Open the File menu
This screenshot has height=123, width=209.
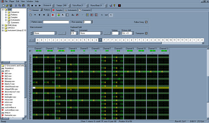click(6, 1)
